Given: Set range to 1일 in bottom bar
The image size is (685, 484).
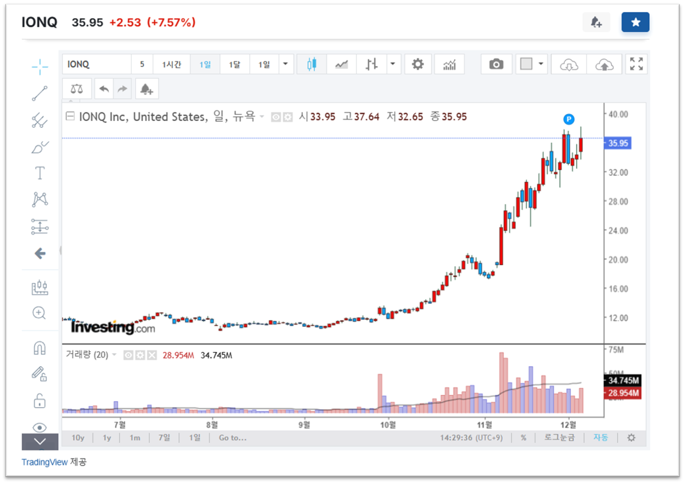Looking at the screenshot, I should [x=195, y=438].
